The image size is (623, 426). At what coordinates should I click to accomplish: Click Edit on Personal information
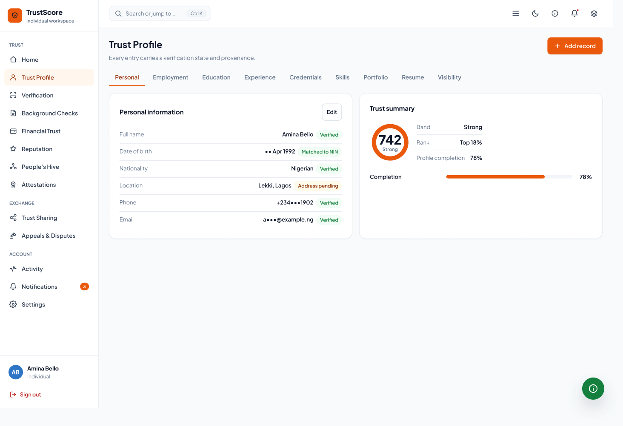pyautogui.click(x=332, y=112)
